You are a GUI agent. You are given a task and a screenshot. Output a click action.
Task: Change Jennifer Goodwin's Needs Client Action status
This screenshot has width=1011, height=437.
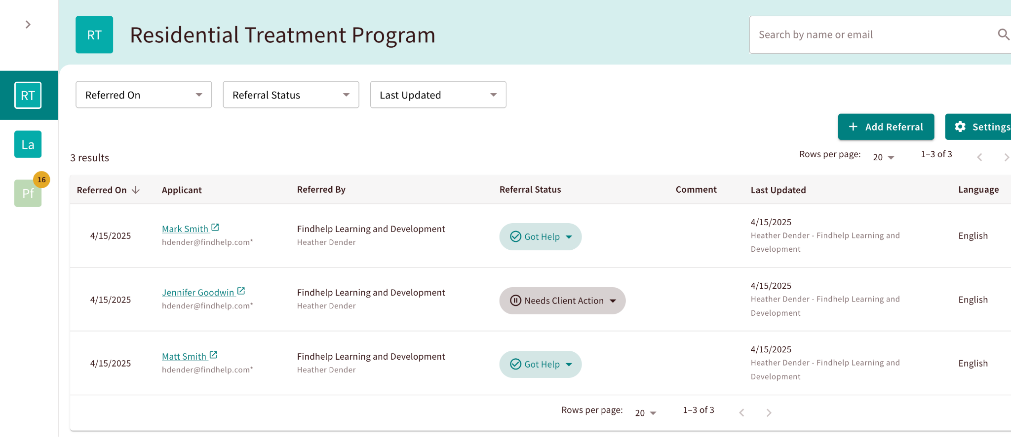(x=562, y=301)
